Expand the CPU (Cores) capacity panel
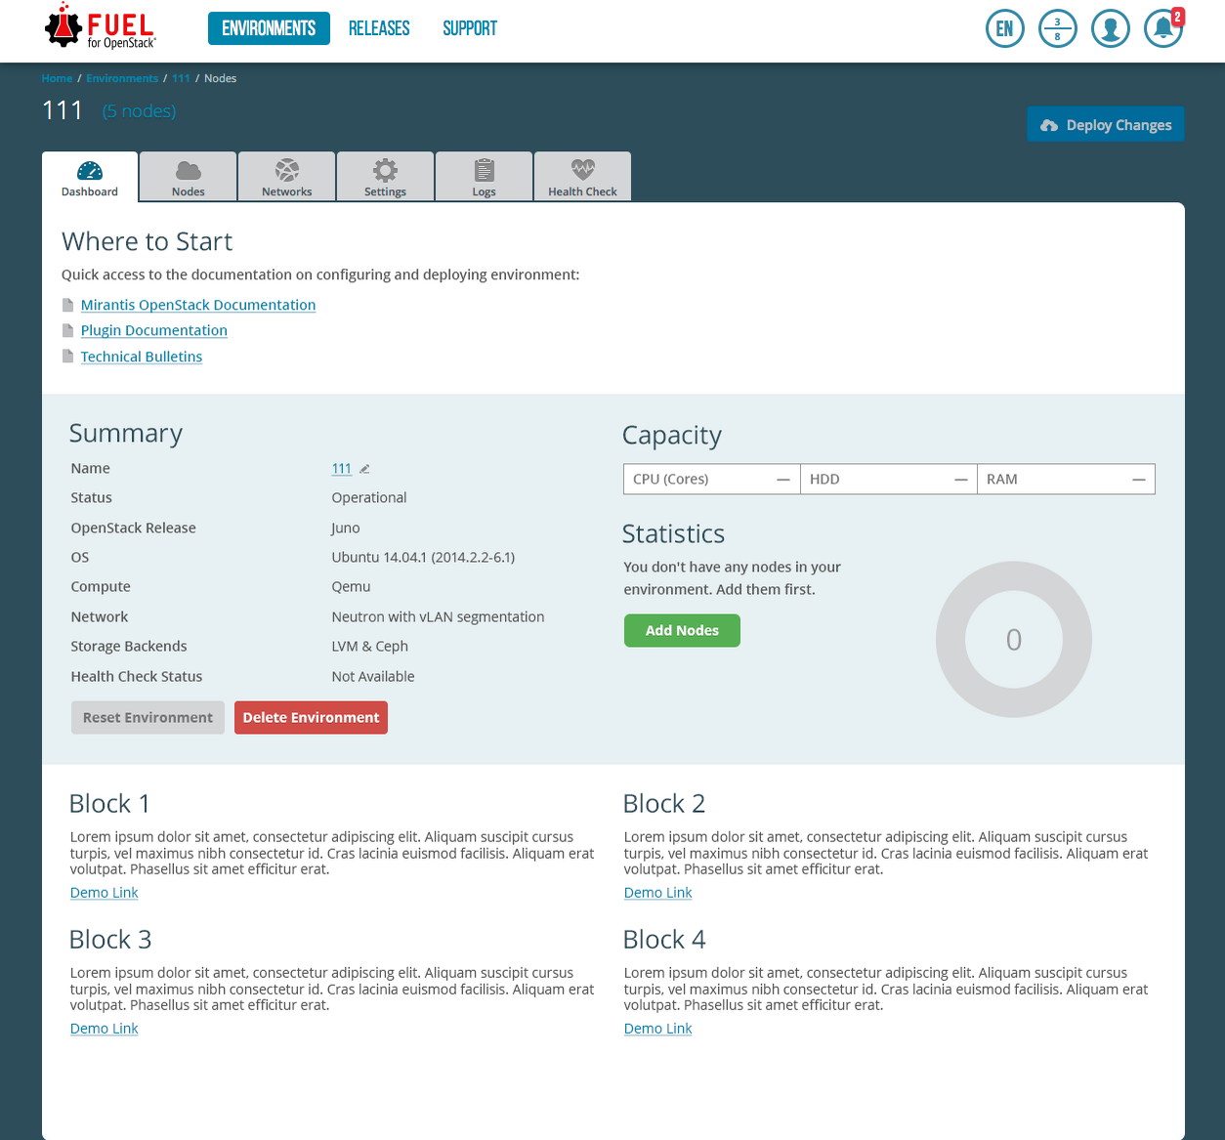 (711, 480)
